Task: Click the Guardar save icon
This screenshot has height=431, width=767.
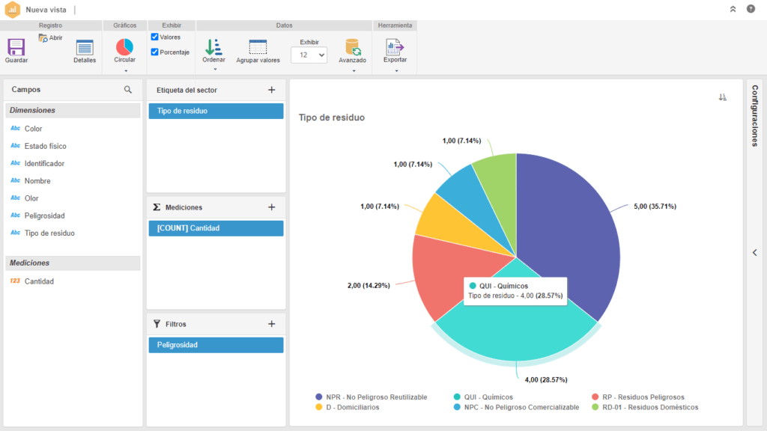Action: click(16, 48)
